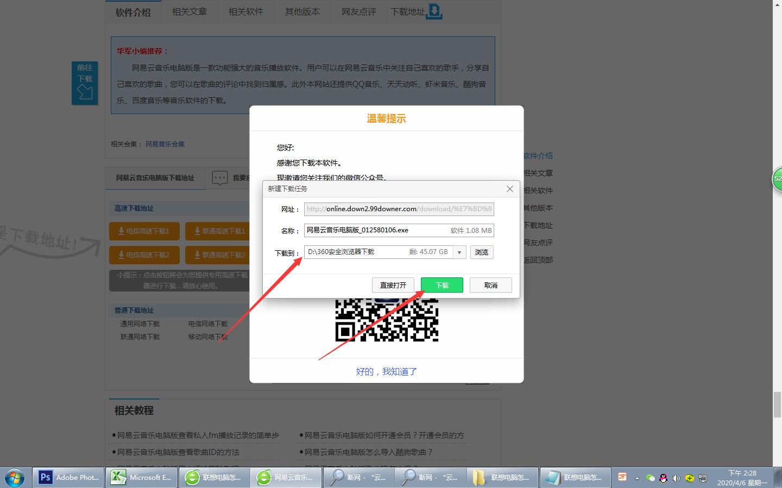
Task: Open 网易音乐合集 link
Action: click(165, 144)
